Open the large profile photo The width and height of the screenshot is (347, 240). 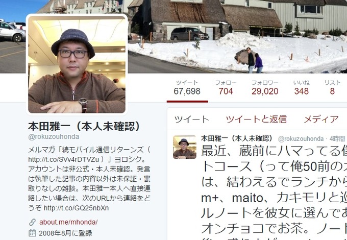click(77, 64)
